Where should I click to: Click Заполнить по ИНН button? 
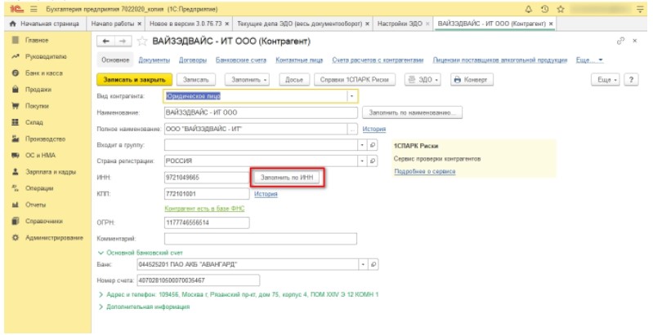[x=287, y=178]
